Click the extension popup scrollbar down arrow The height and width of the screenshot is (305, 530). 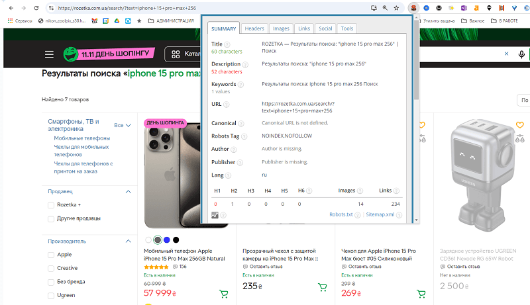click(416, 220)
